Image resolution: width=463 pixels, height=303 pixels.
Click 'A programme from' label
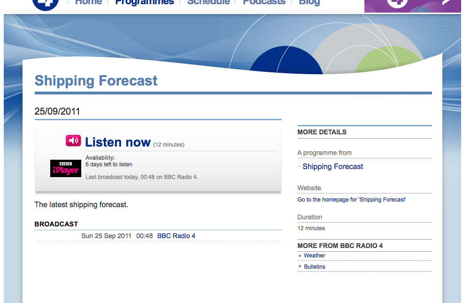pos(324,153)
